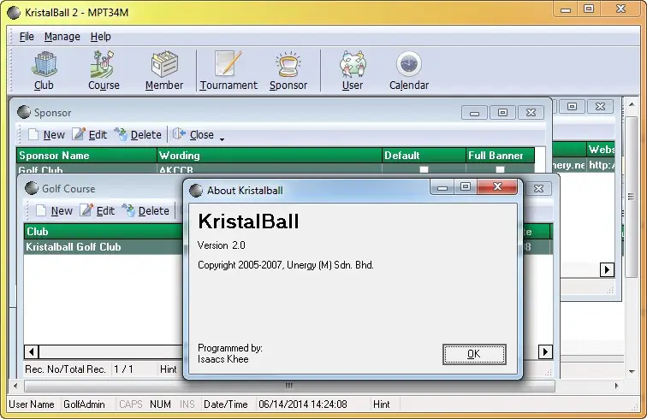Click Edit in the Sponsor window
This screenshot has height=419, width=647.
click(90, 135)
